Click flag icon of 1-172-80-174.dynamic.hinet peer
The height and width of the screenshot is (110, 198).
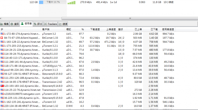pyautogui.click(x=2, y=34)
